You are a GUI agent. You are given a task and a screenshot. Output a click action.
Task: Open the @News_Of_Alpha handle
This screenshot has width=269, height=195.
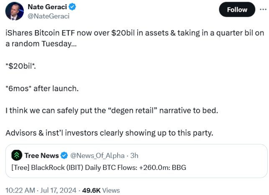(x=97, y=156)
